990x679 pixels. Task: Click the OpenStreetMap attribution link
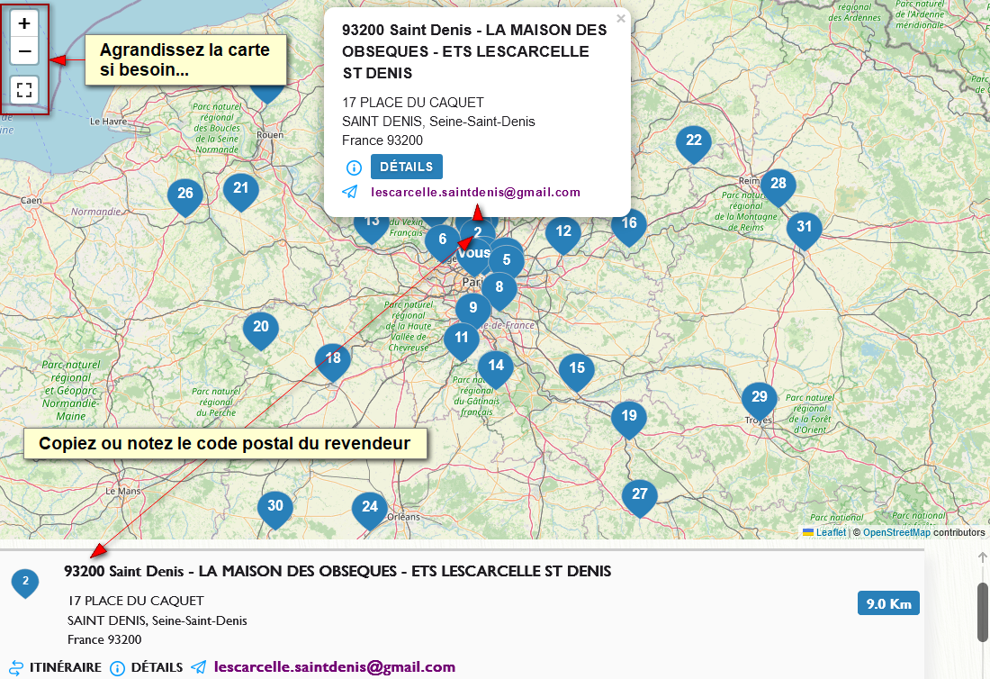pos(896,533)
